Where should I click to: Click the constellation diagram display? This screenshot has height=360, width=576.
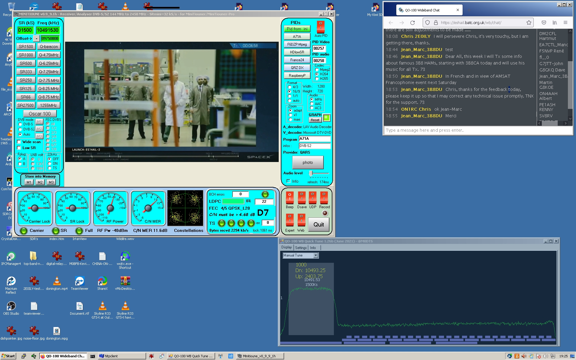click(x=185, y=208)
